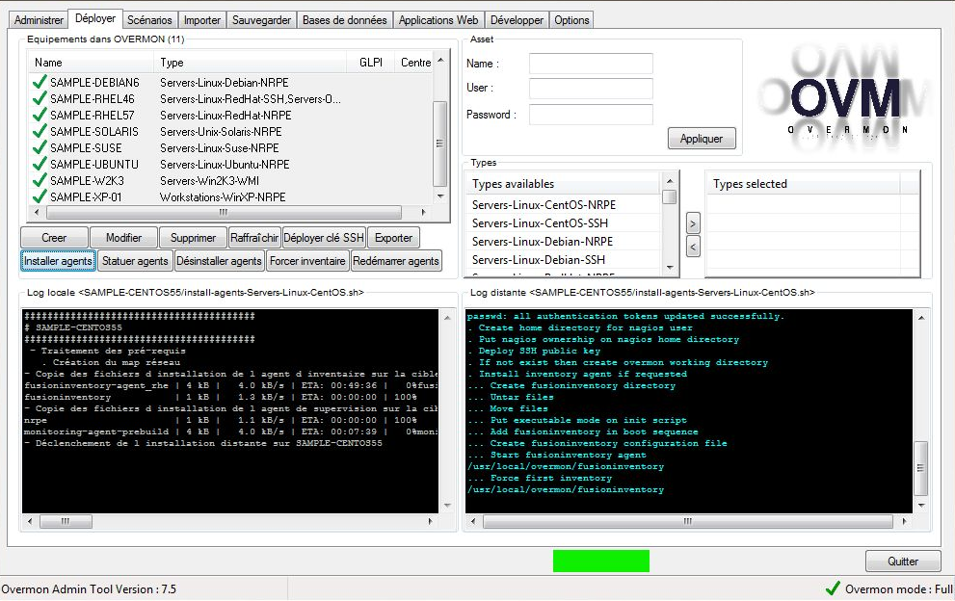Click the Types selected column header
The height and width of the screenshot is (601, 955).
click(802, 183)
